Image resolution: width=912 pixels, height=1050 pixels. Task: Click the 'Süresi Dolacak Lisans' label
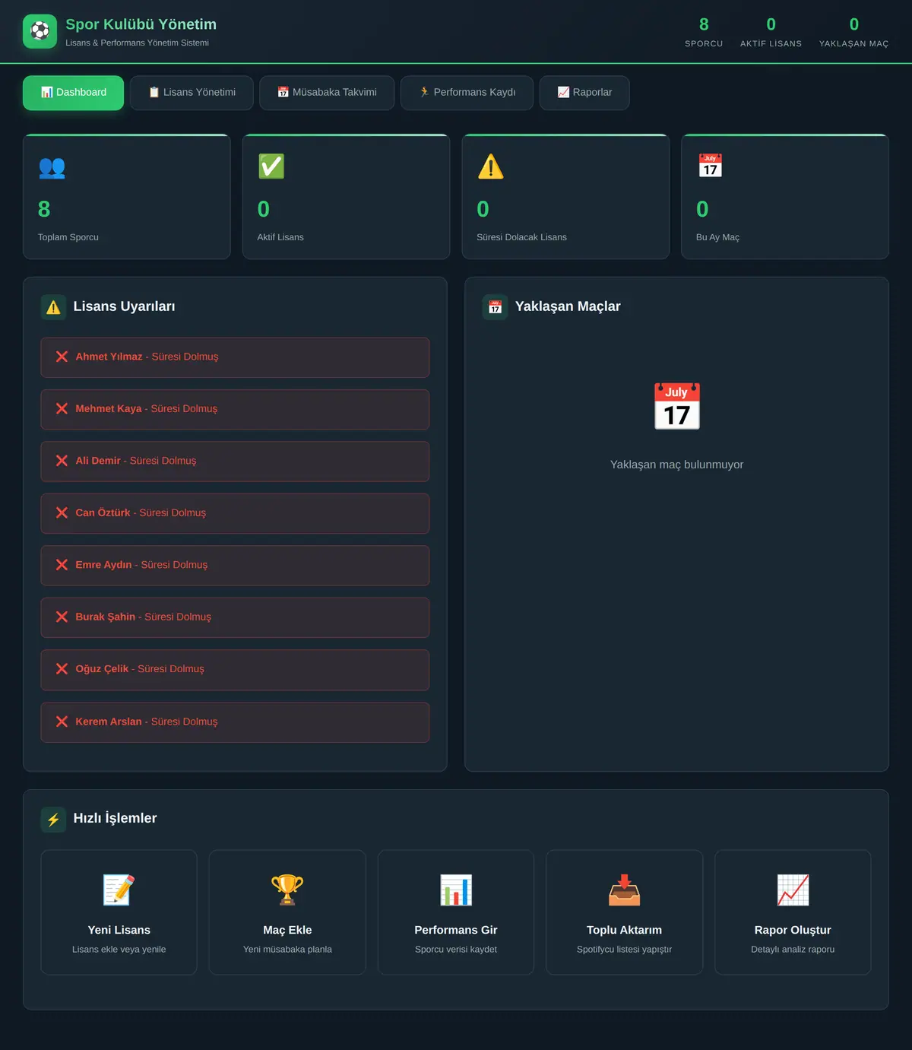coord(522,237)
